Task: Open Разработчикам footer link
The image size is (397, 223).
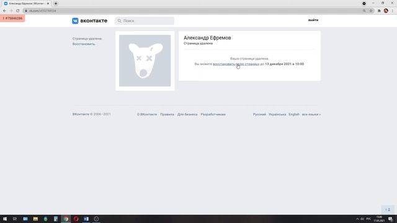Action: [213, 115]
